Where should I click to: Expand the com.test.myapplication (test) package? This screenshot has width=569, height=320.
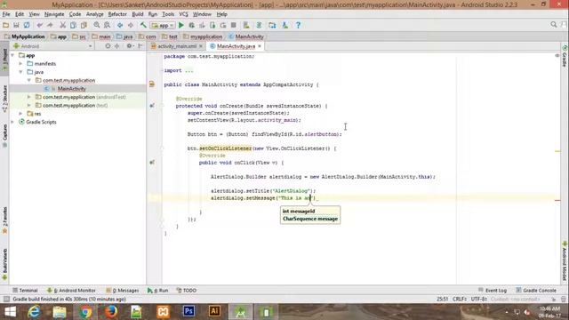point(29,105)
